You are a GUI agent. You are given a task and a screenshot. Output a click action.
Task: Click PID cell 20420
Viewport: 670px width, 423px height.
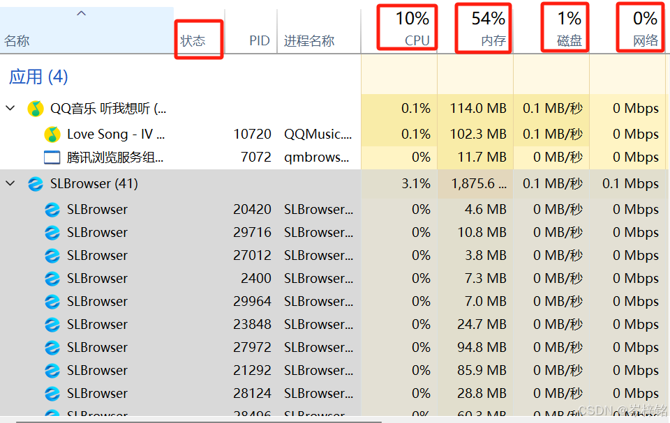pyautogui.click(x=252, y=210)
